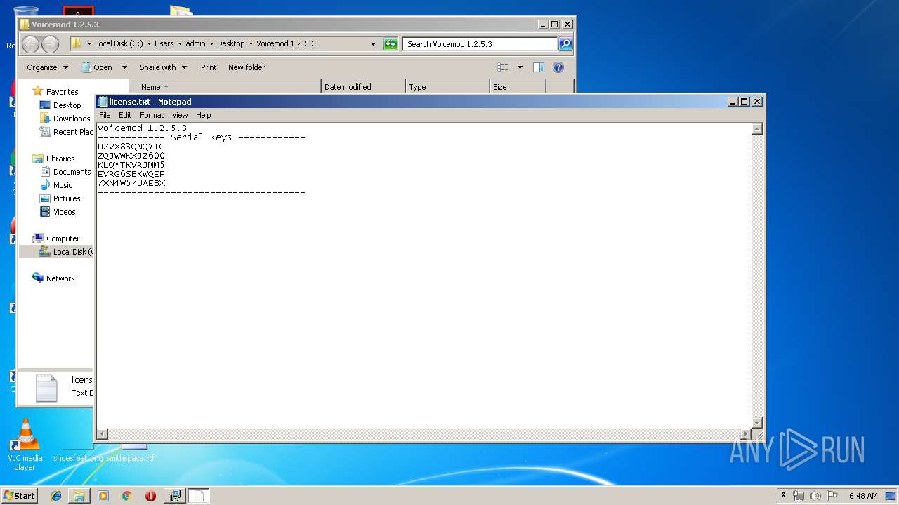
Task: Click the Notepad vertical scrollbar up arrow
Action: click(757, 129)
